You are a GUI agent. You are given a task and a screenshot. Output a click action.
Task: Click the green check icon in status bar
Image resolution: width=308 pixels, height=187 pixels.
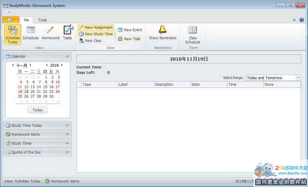47,181
